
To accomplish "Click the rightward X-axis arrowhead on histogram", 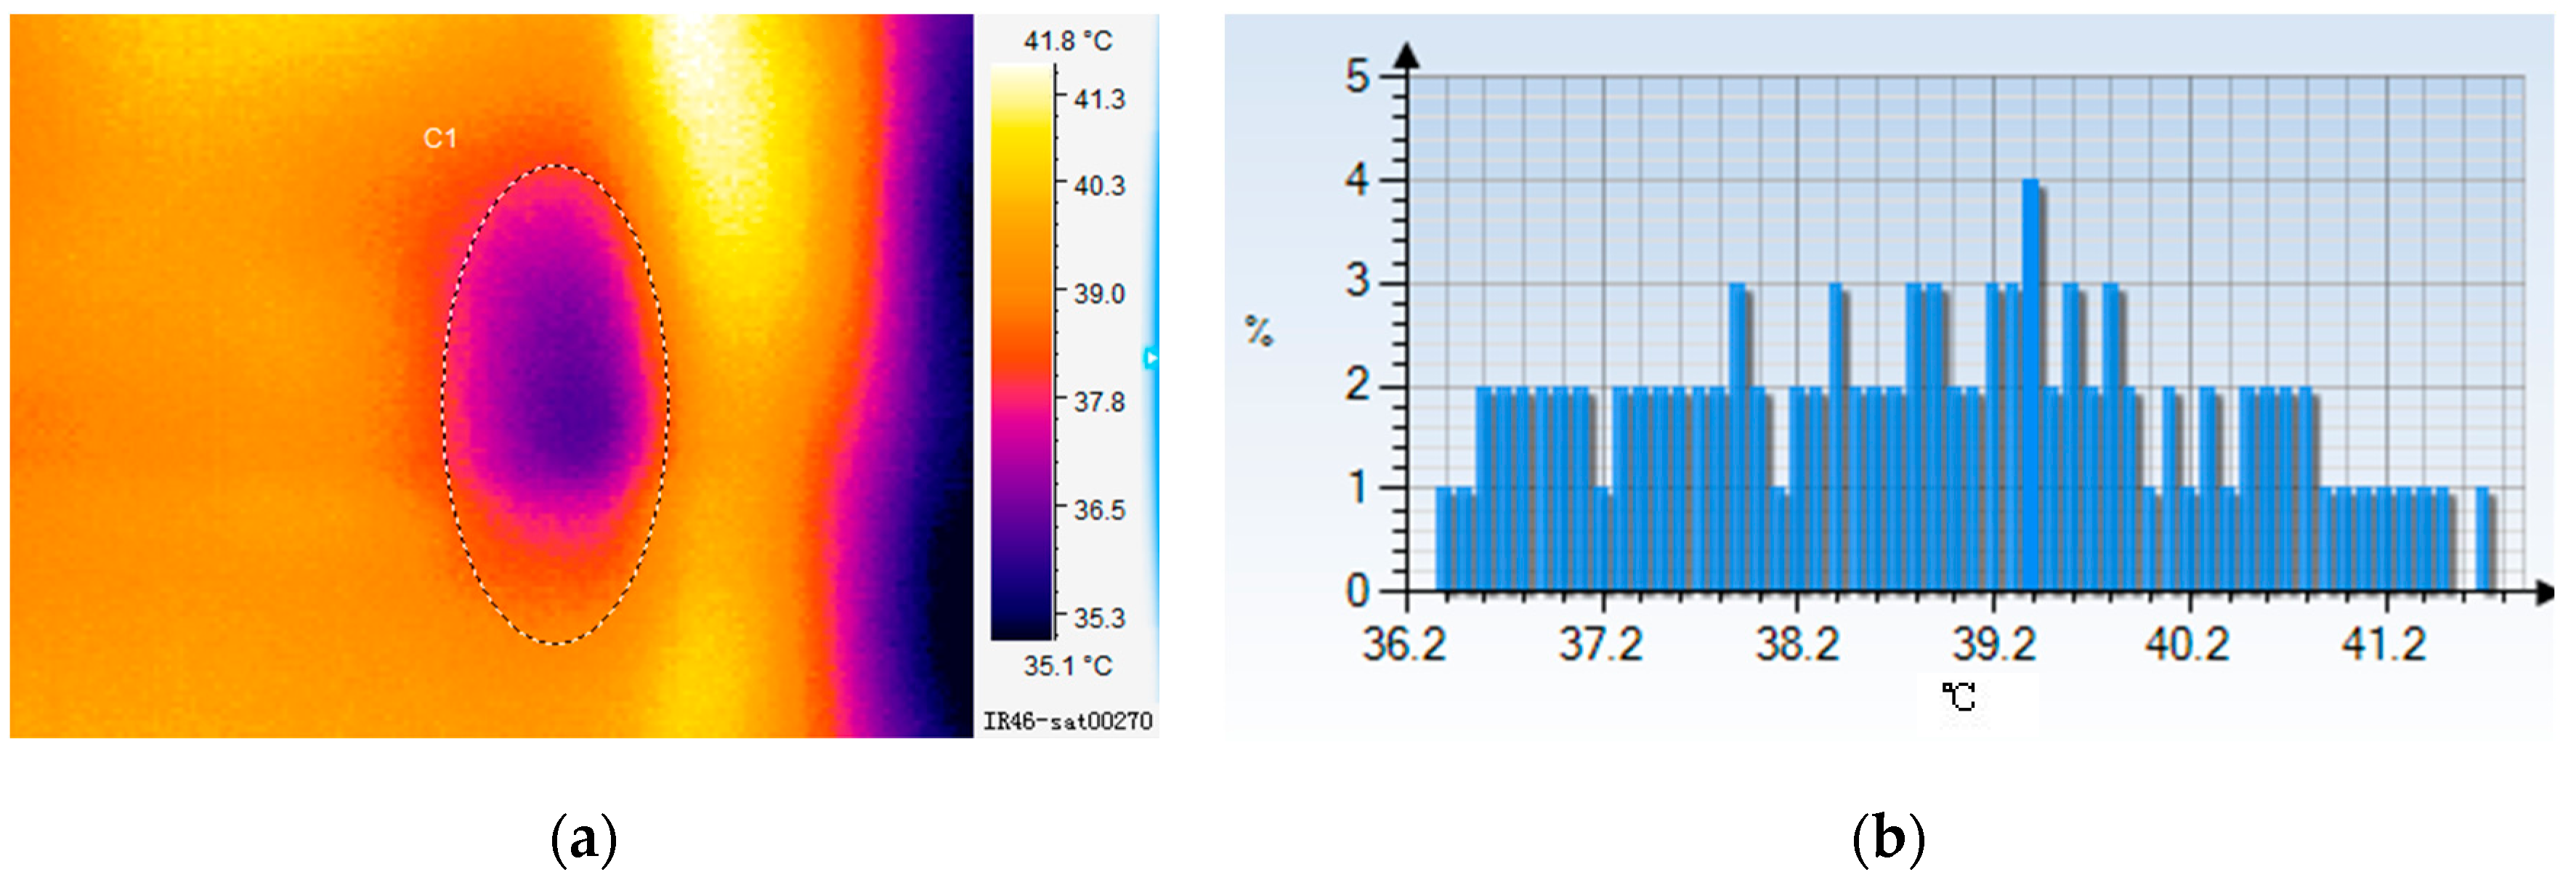I will point(2545,593).
